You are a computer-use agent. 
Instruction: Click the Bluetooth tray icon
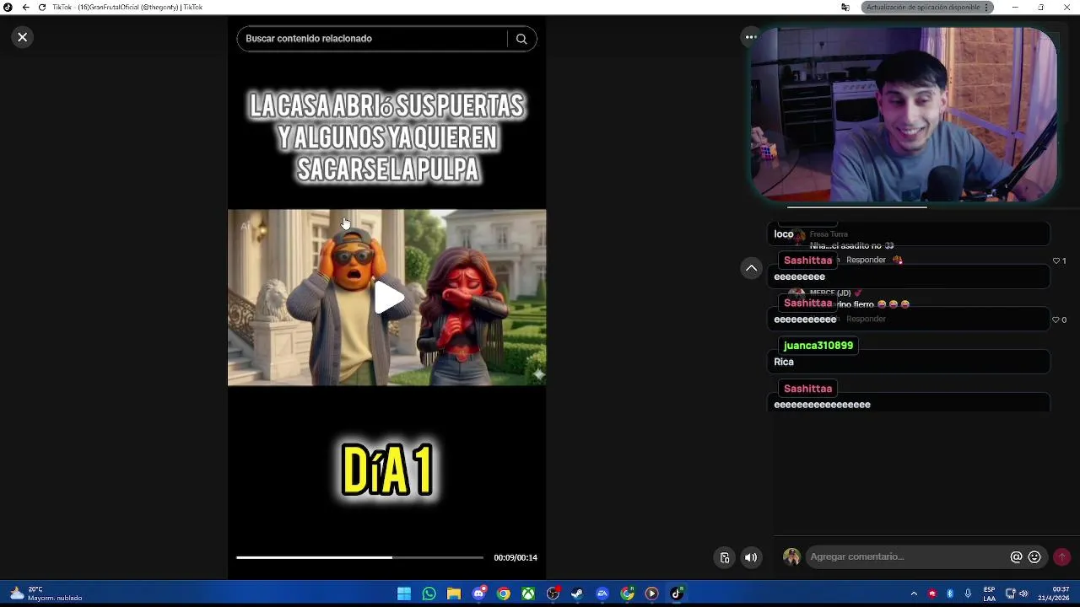[x=950, y=594]
